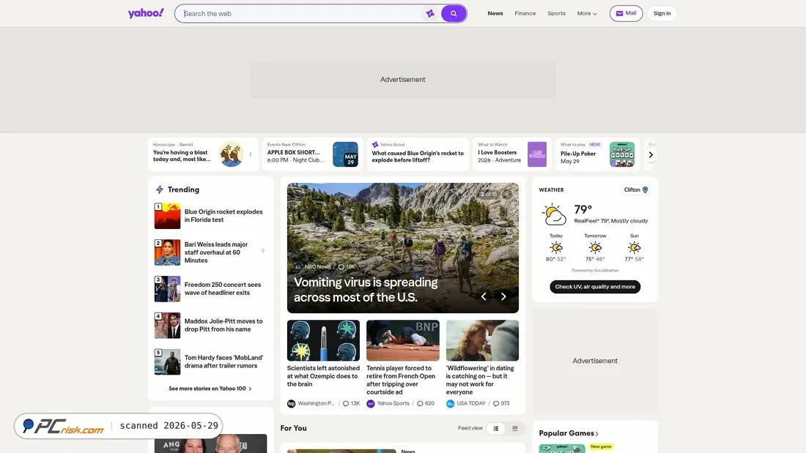806x453 pixels.
Task: Click Today's forecast weather icon
Action: (555, 247)
